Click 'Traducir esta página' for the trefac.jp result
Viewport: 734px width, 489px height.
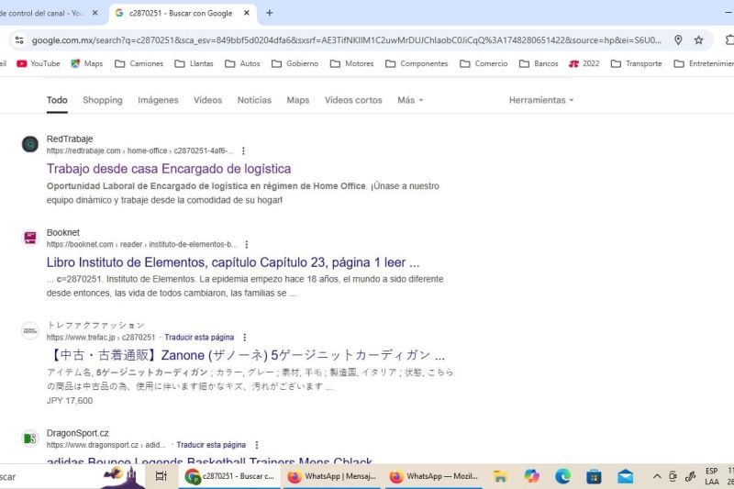[199, 338]
